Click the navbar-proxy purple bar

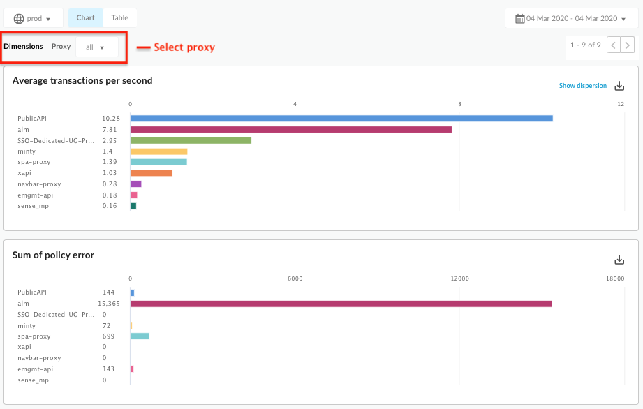click(x=135, y=184)
